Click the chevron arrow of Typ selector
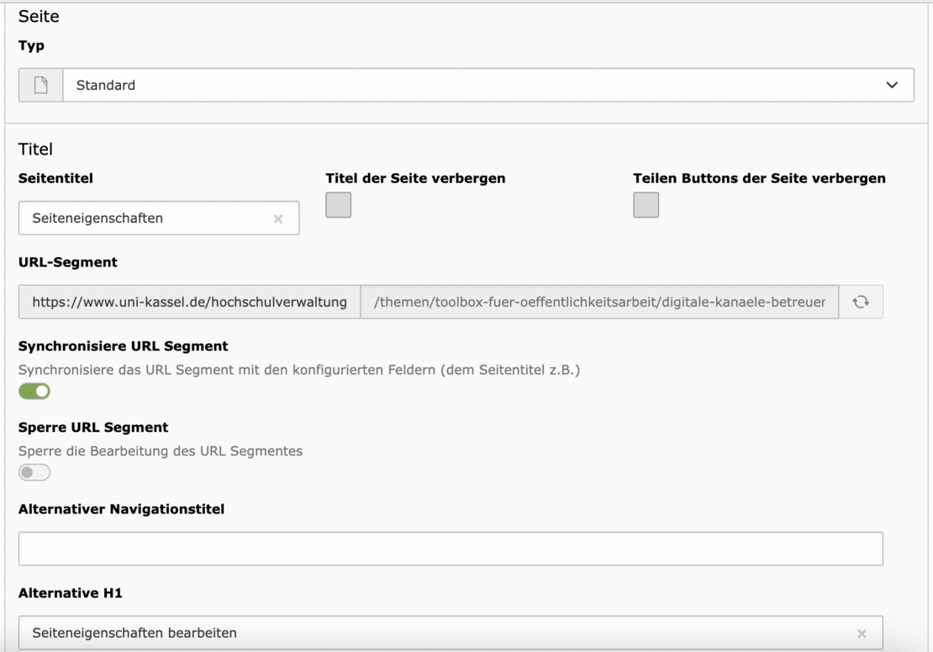This screenshot has width=933, height=652. click(x=892, y=86)
